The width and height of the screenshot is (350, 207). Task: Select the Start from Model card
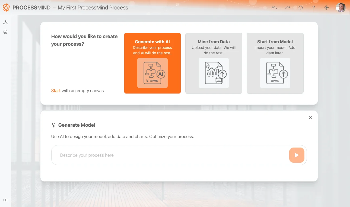point(275,63)
